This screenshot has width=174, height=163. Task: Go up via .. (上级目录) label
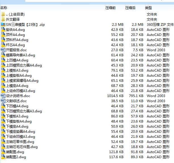(x=15, y=14)
